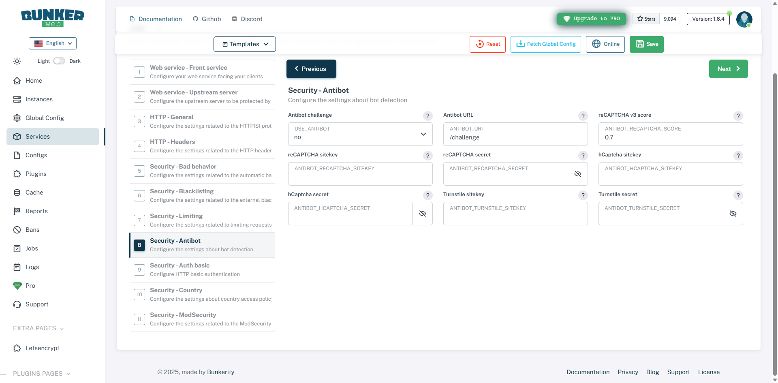Click the Cache database icon
The width and height of the screenshot is (778, 383).
[17, 193]
